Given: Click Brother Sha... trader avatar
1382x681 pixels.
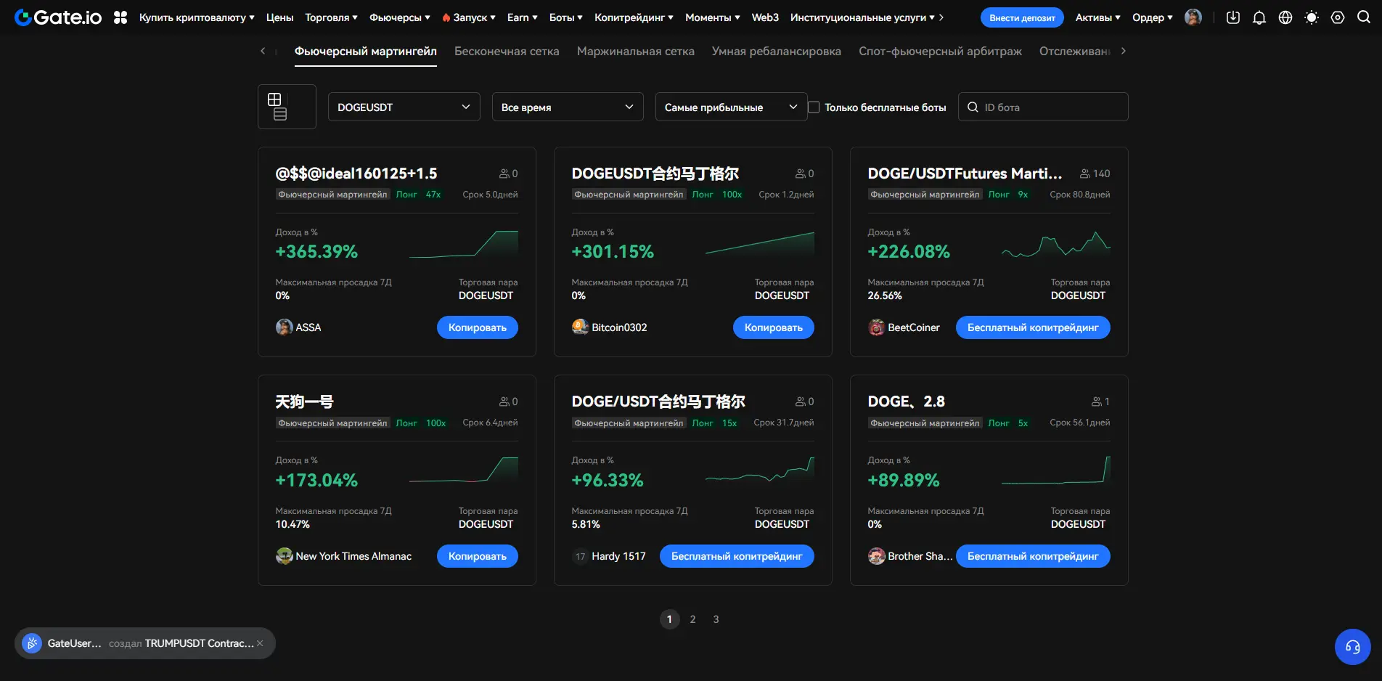Looking at the screenshot, I should [876, 556].
